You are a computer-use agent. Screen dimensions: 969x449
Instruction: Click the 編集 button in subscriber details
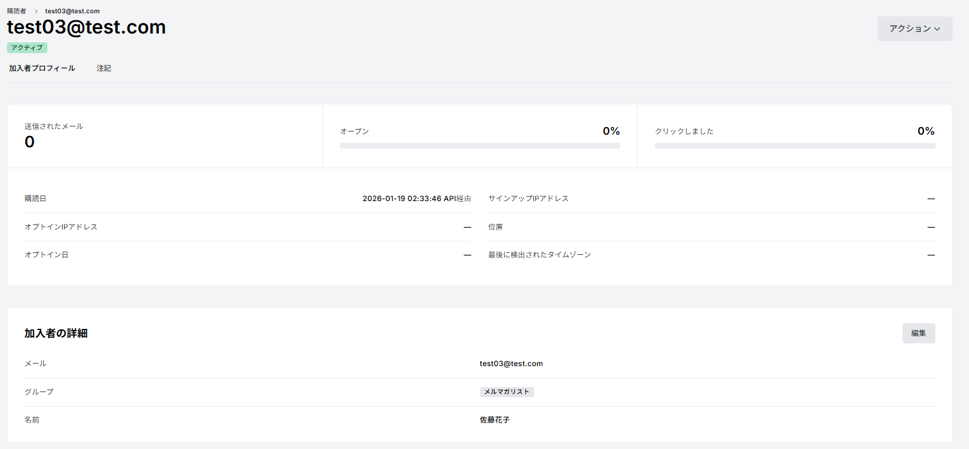[918, 333]
